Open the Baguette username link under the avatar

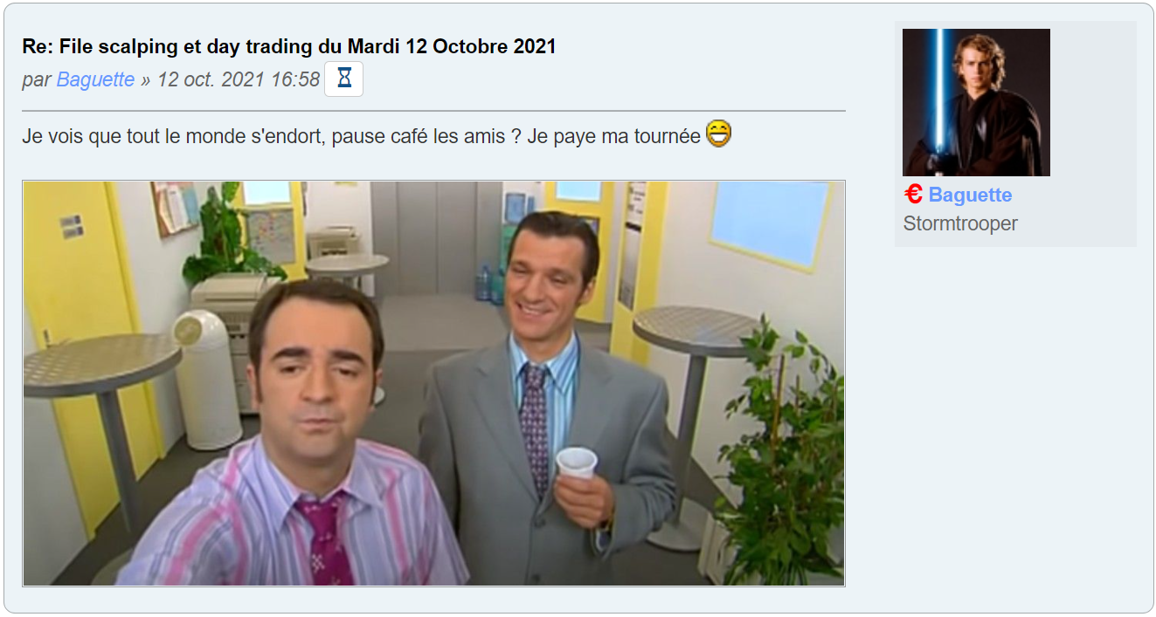(970, 195)
